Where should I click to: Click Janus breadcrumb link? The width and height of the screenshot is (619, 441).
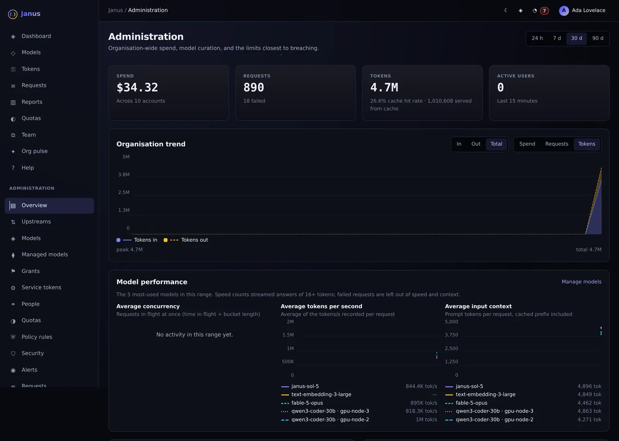115,10
